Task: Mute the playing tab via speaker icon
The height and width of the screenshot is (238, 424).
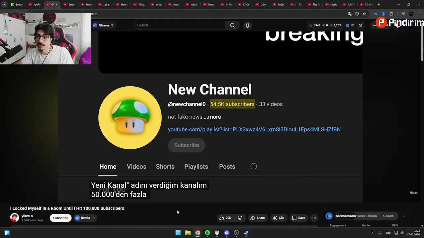Action: coord(52,4)
